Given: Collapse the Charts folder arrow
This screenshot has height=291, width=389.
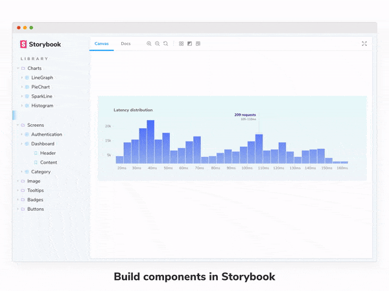Looking at the screenshot, I should (x=18, y=68).
